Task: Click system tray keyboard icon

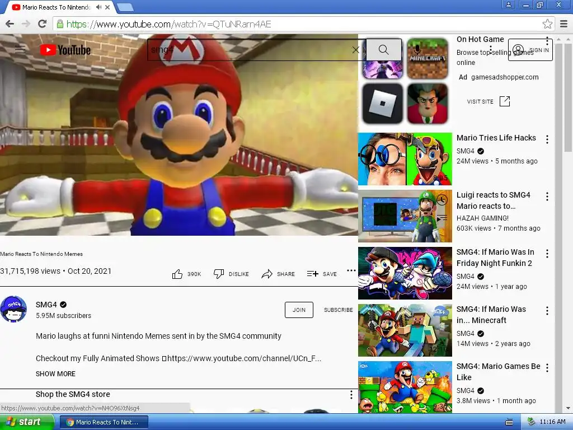Action: tap(509, 422)
